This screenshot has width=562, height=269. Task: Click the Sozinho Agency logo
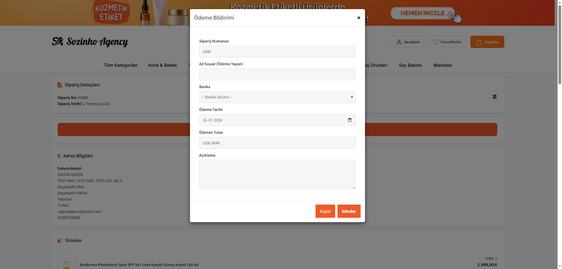90,42
